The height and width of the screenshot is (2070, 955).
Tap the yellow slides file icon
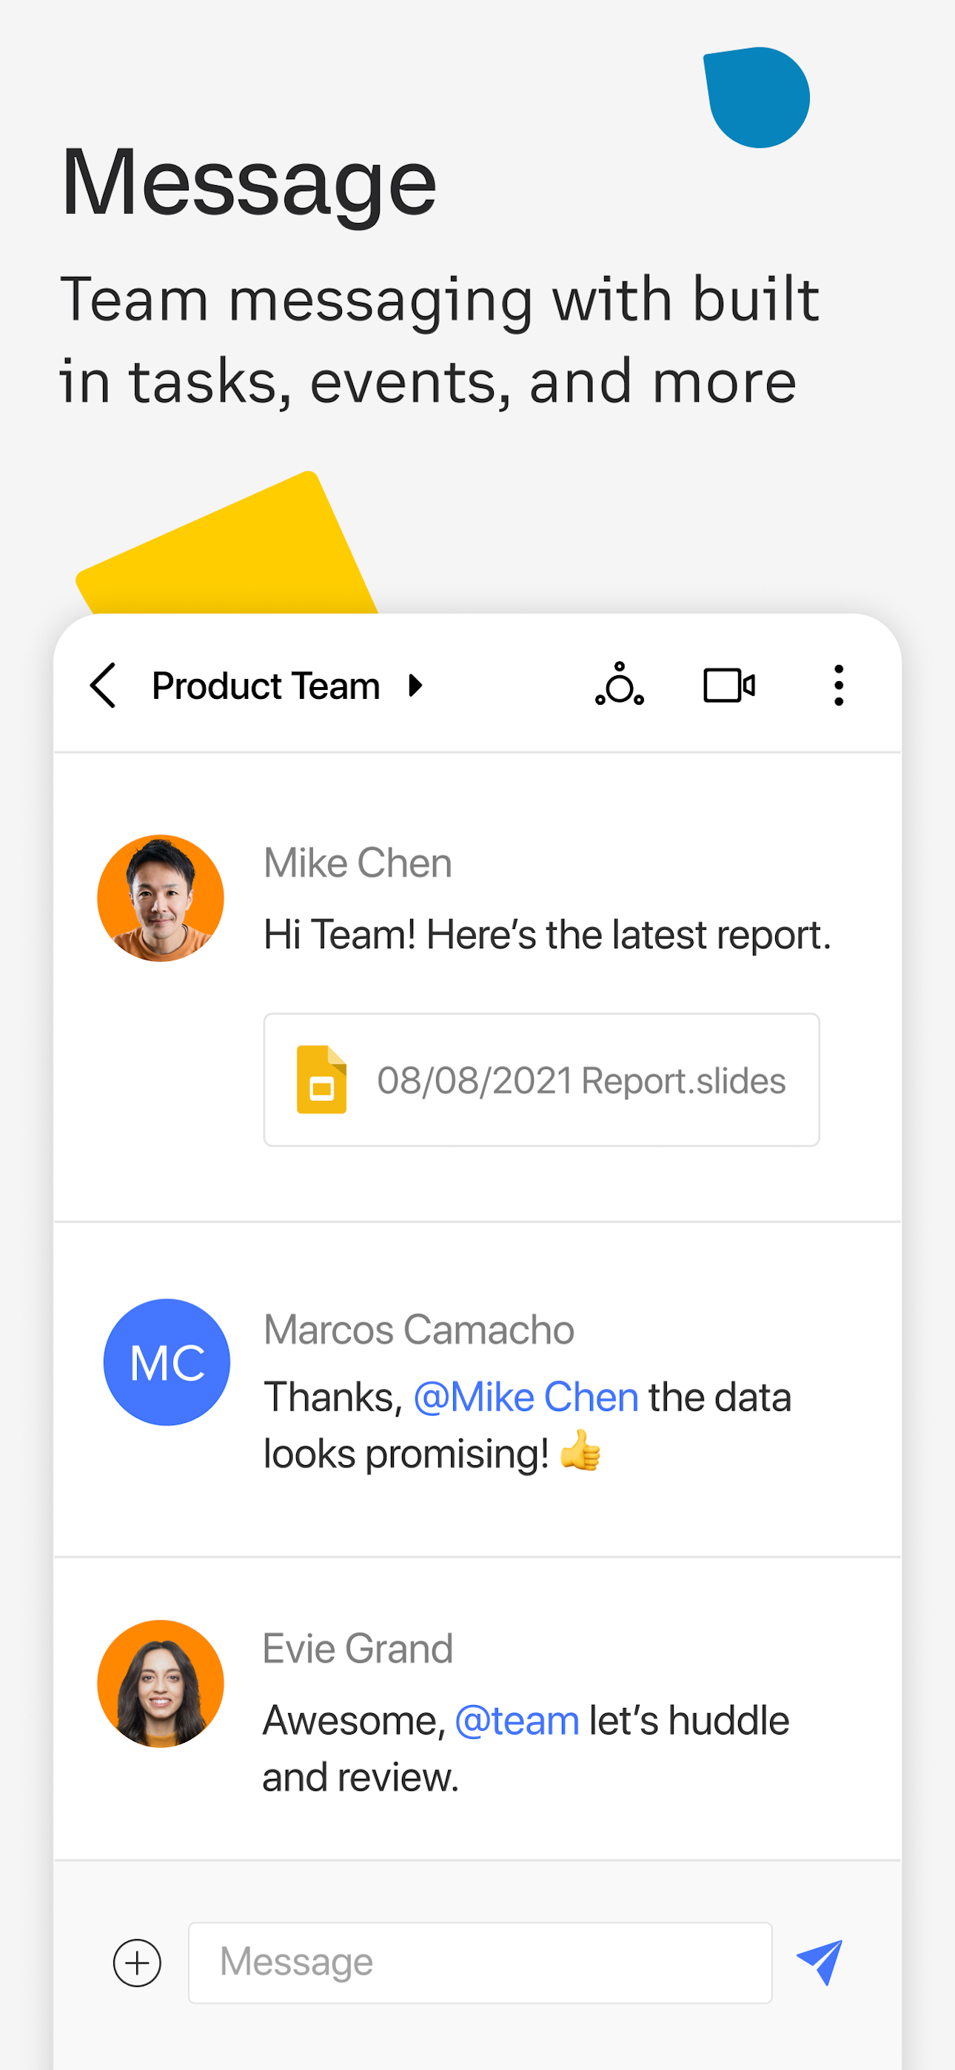[x=321, y=1079]
